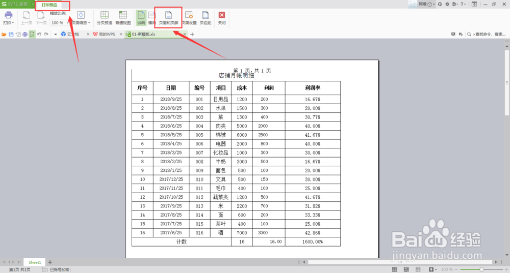The width and height of the screenshot is (510, 273).
Task: Click the vertical scrollbar down arrow
Action: click(507, 255)
